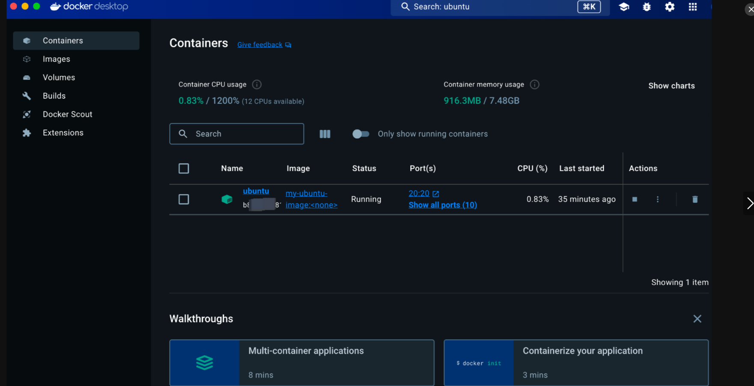Click CPU usage info icon

(257, 84)
